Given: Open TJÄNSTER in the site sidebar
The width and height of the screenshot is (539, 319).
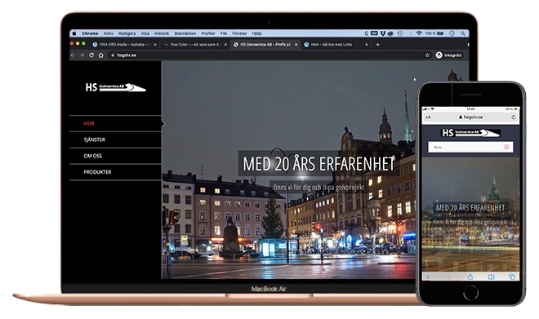Looking at the screenshot, I should tap(116, 140).
